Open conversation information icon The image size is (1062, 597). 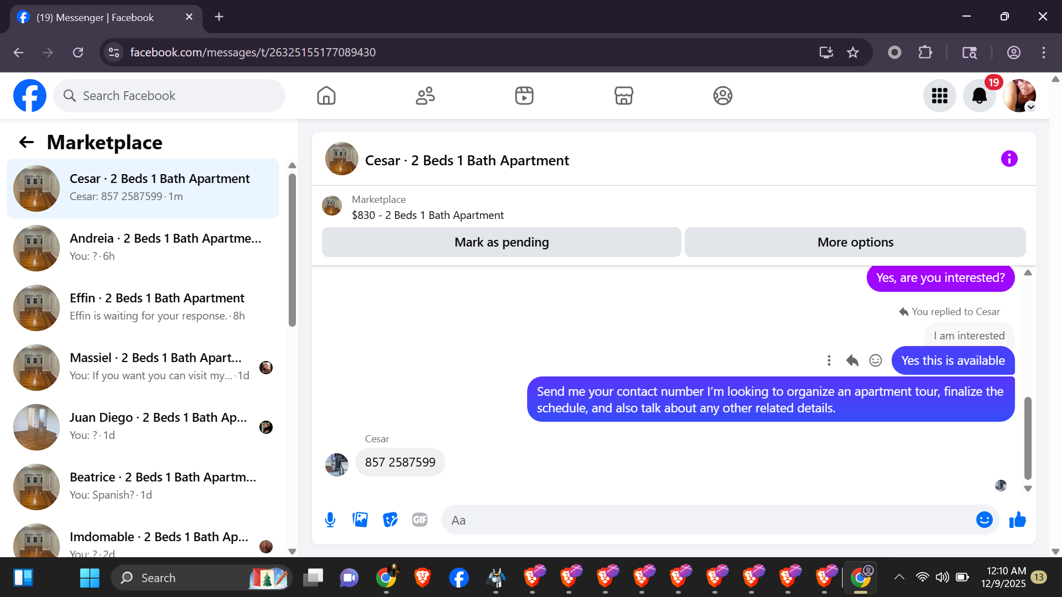click(1009, 159)
